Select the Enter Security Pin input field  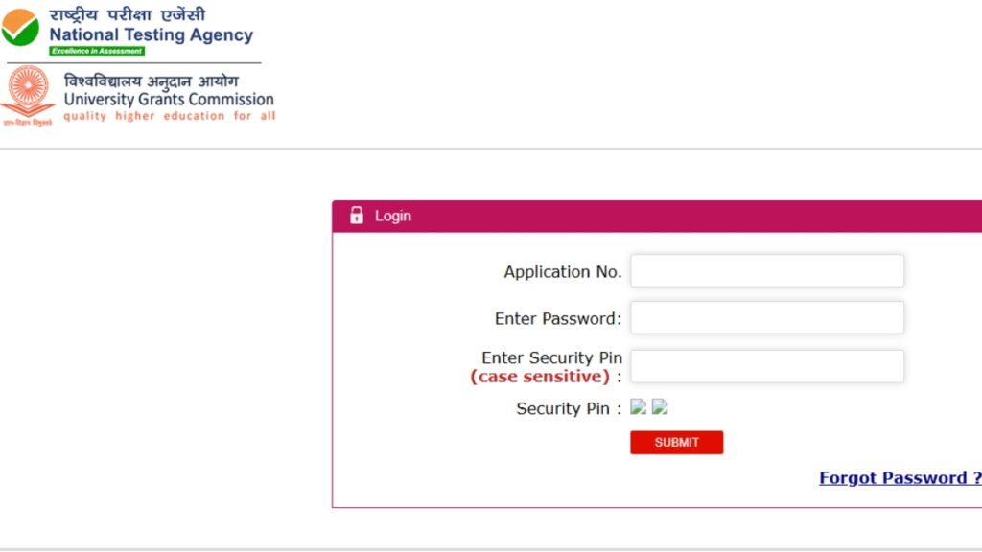[766, 366]
